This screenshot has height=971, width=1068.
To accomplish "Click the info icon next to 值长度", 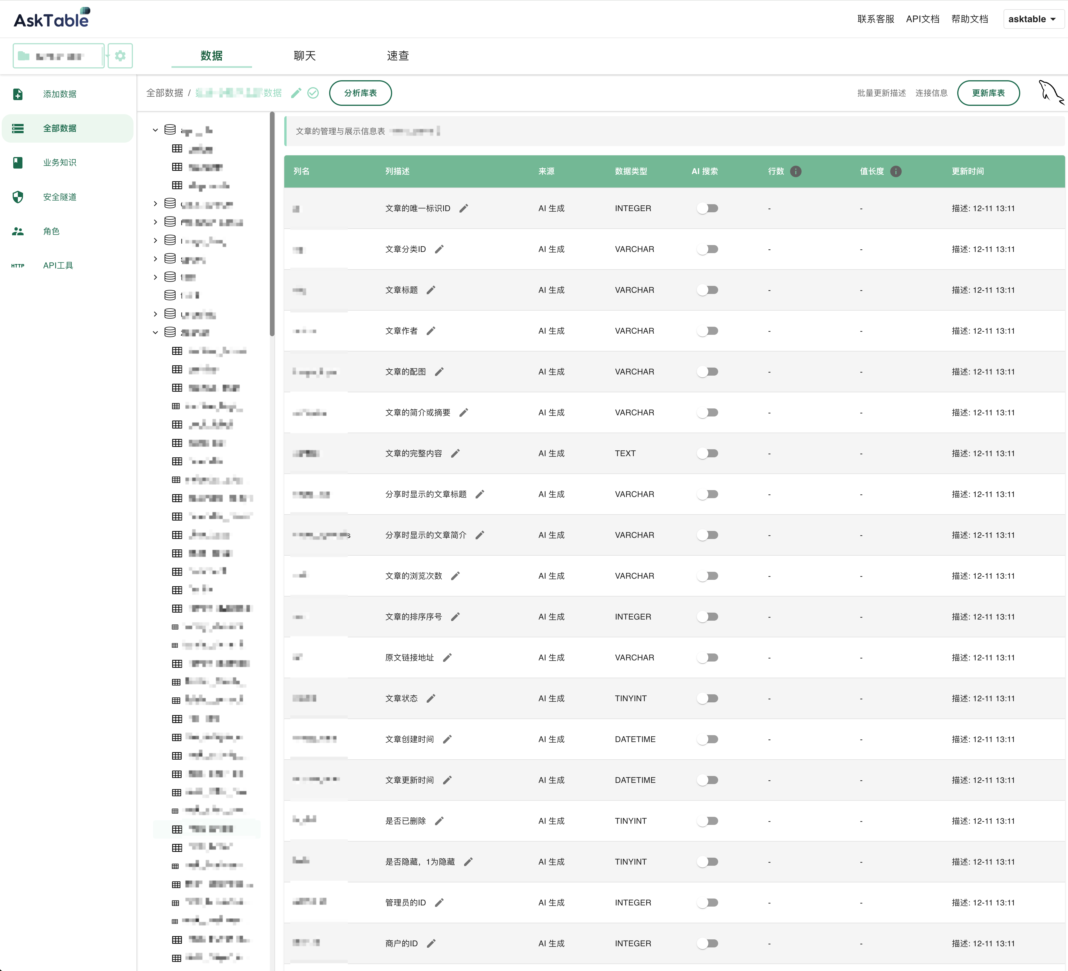I will pos(896,171).
